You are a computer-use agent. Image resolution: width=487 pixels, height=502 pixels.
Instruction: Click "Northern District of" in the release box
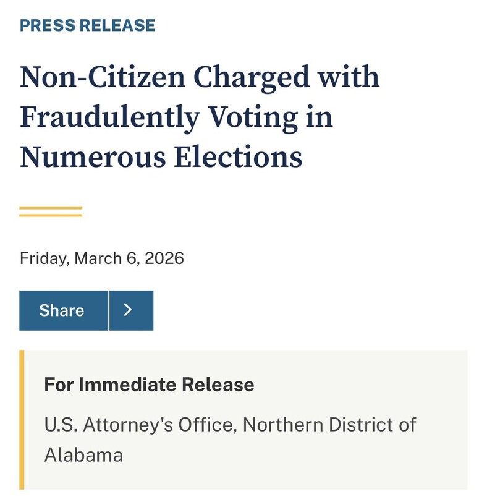coord(329,425)
